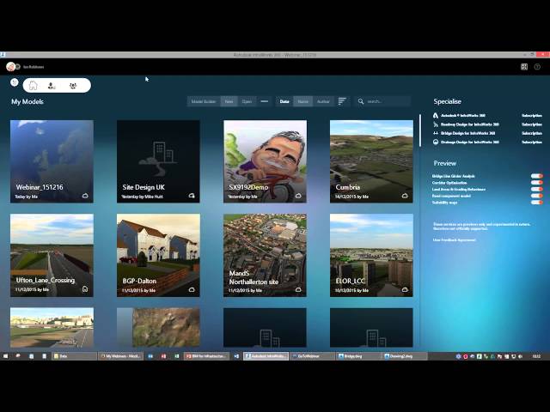Click the My Models heading
The image size is (550, 412).
coord(27,101)
